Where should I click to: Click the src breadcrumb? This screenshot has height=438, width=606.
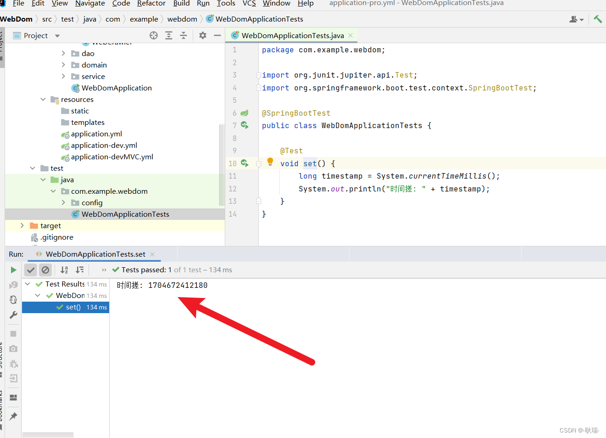point(47,19)
